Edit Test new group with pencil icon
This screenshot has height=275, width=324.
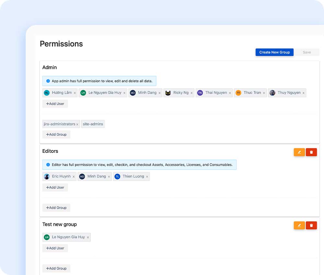click(299, 225)
